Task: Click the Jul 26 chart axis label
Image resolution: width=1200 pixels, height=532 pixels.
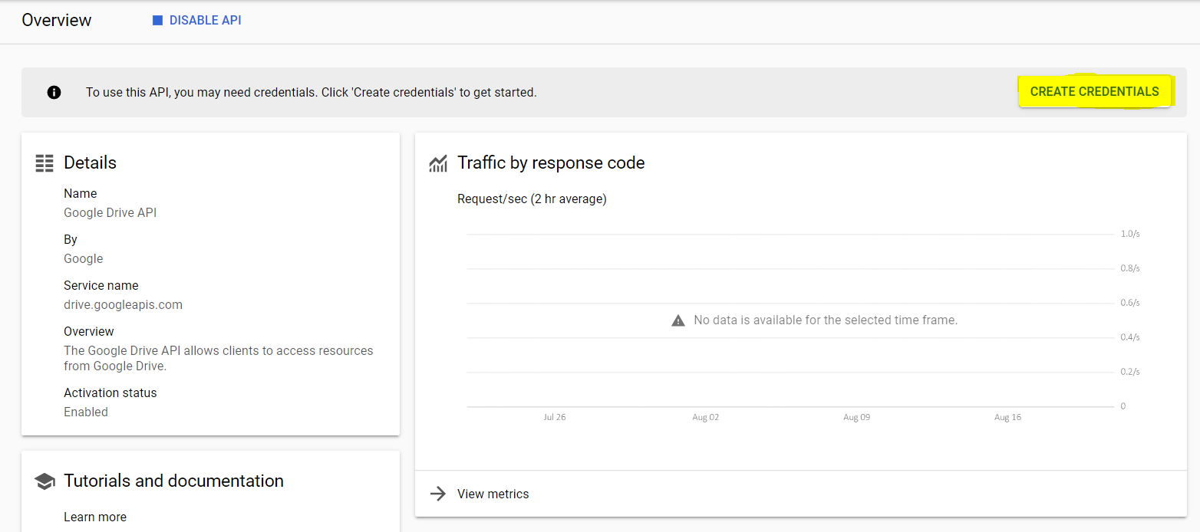Action: [554, 418]
